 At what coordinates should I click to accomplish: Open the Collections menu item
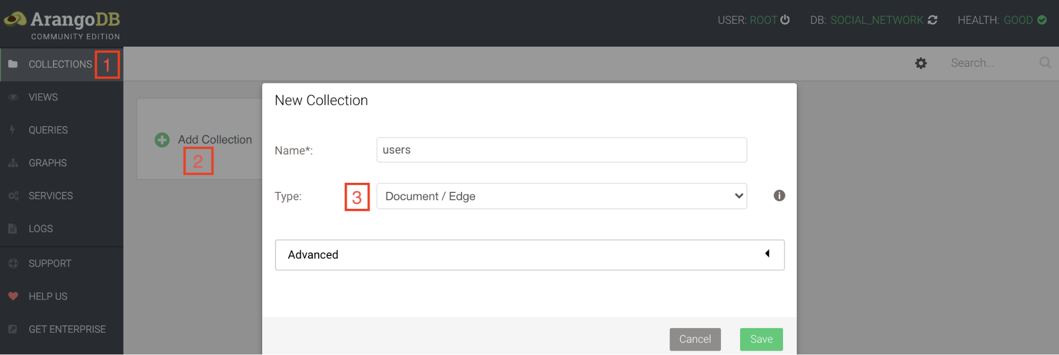[60, 64]
